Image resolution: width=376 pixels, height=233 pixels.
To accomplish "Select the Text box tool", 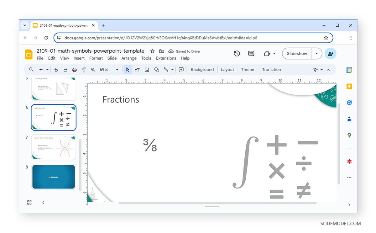I will point(137,69).
